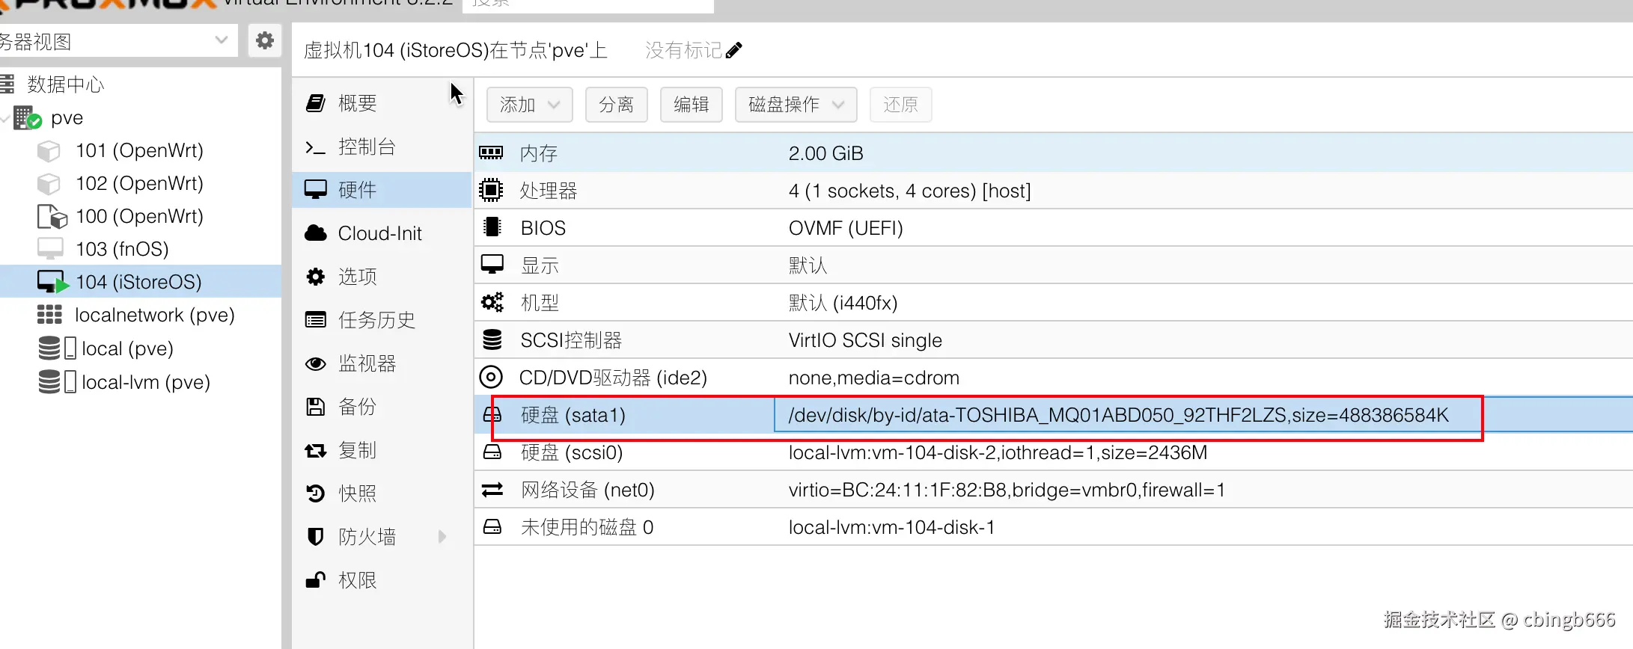Click the 快照 history icon
The width and height of the screenshot is (1633, 649).
tap(316, 493)
